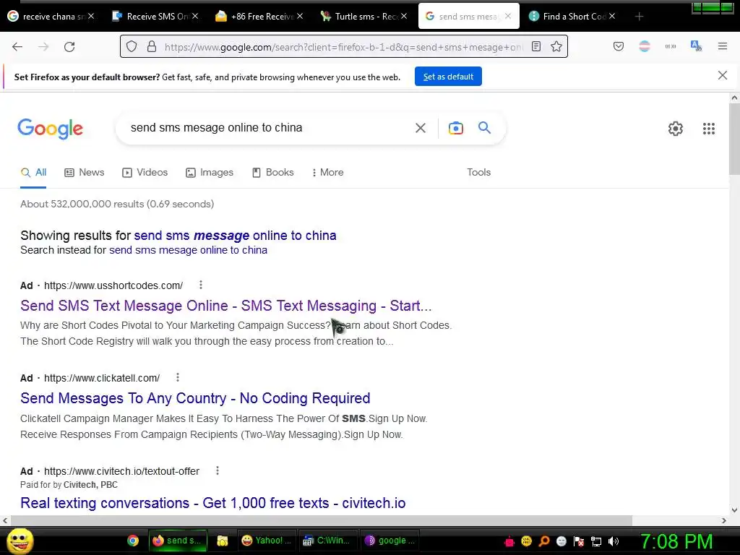The height and width of the screenshot is (555, 740).
Task: Open the Chrome taskbar icon
Action: [x=133, y=541]
